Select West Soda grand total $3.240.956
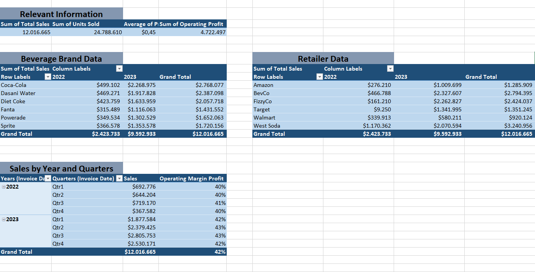 (500, 126)
